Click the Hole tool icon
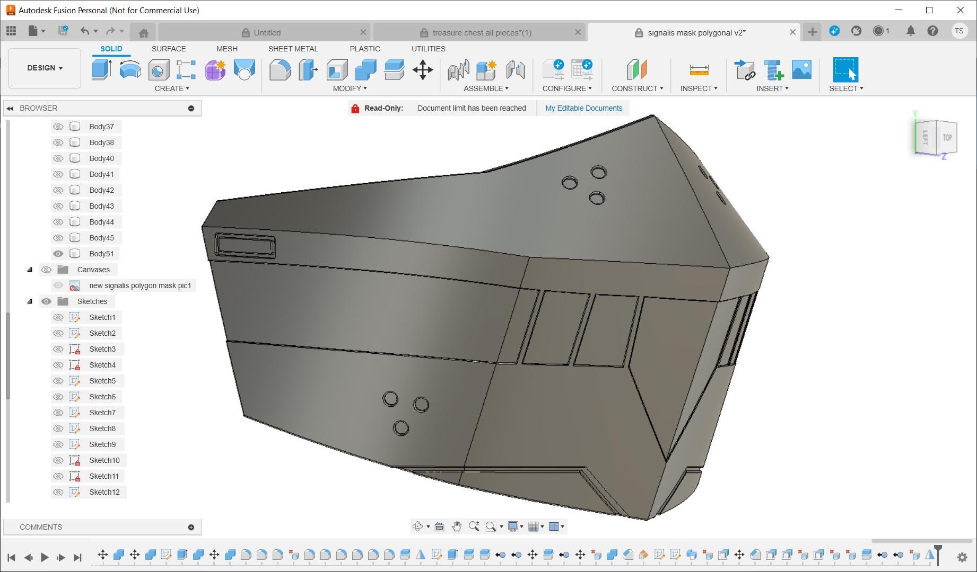The image size is (977, 572). 158,69
